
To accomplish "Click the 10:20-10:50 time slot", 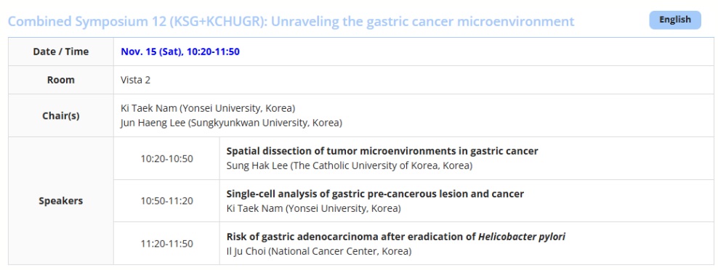I will coord(166,158).
